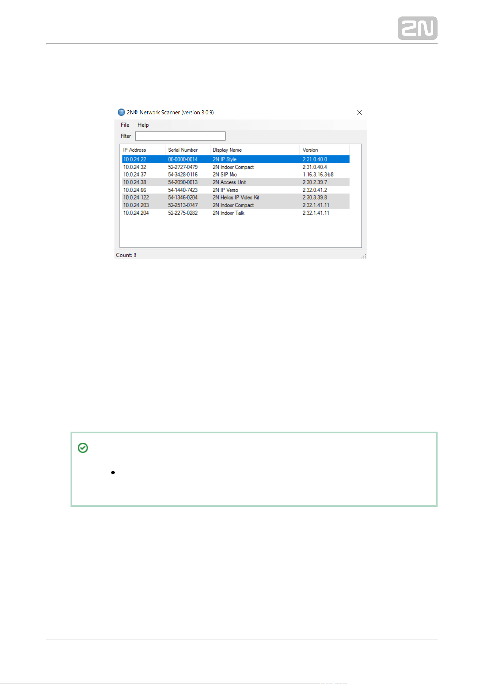Sort by Display Name column header
484x684 pixels.
255,150
